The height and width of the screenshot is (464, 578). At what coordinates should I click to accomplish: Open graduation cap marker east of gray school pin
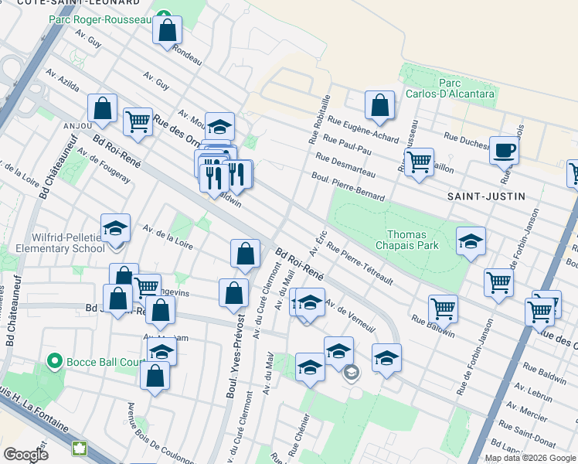click(x=386, y=360)
